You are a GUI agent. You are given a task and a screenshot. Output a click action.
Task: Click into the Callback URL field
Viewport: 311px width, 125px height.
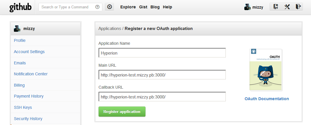(162, 97)
